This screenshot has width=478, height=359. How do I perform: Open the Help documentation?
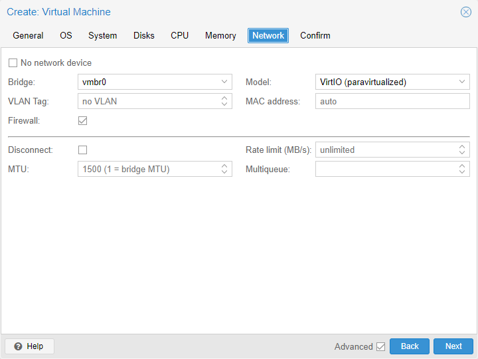click(29, 346)
